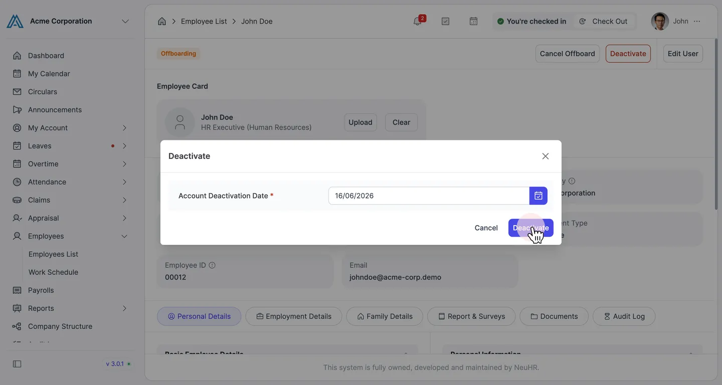This screenshot has width=722, height=385.
Task: Open the user menu ellipsis next to John
Action: 697,22
